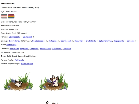The height and width of the screenshot is (104, 139).
Task: Go to the Snowyfall sibling link
Action: pos(79,41)
